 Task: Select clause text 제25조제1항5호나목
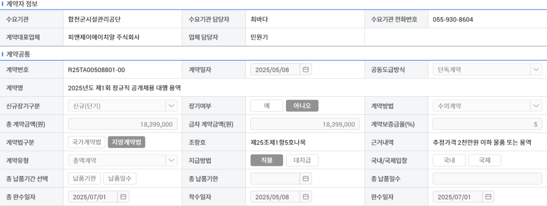pyautogui.click(x=278, y=142)
